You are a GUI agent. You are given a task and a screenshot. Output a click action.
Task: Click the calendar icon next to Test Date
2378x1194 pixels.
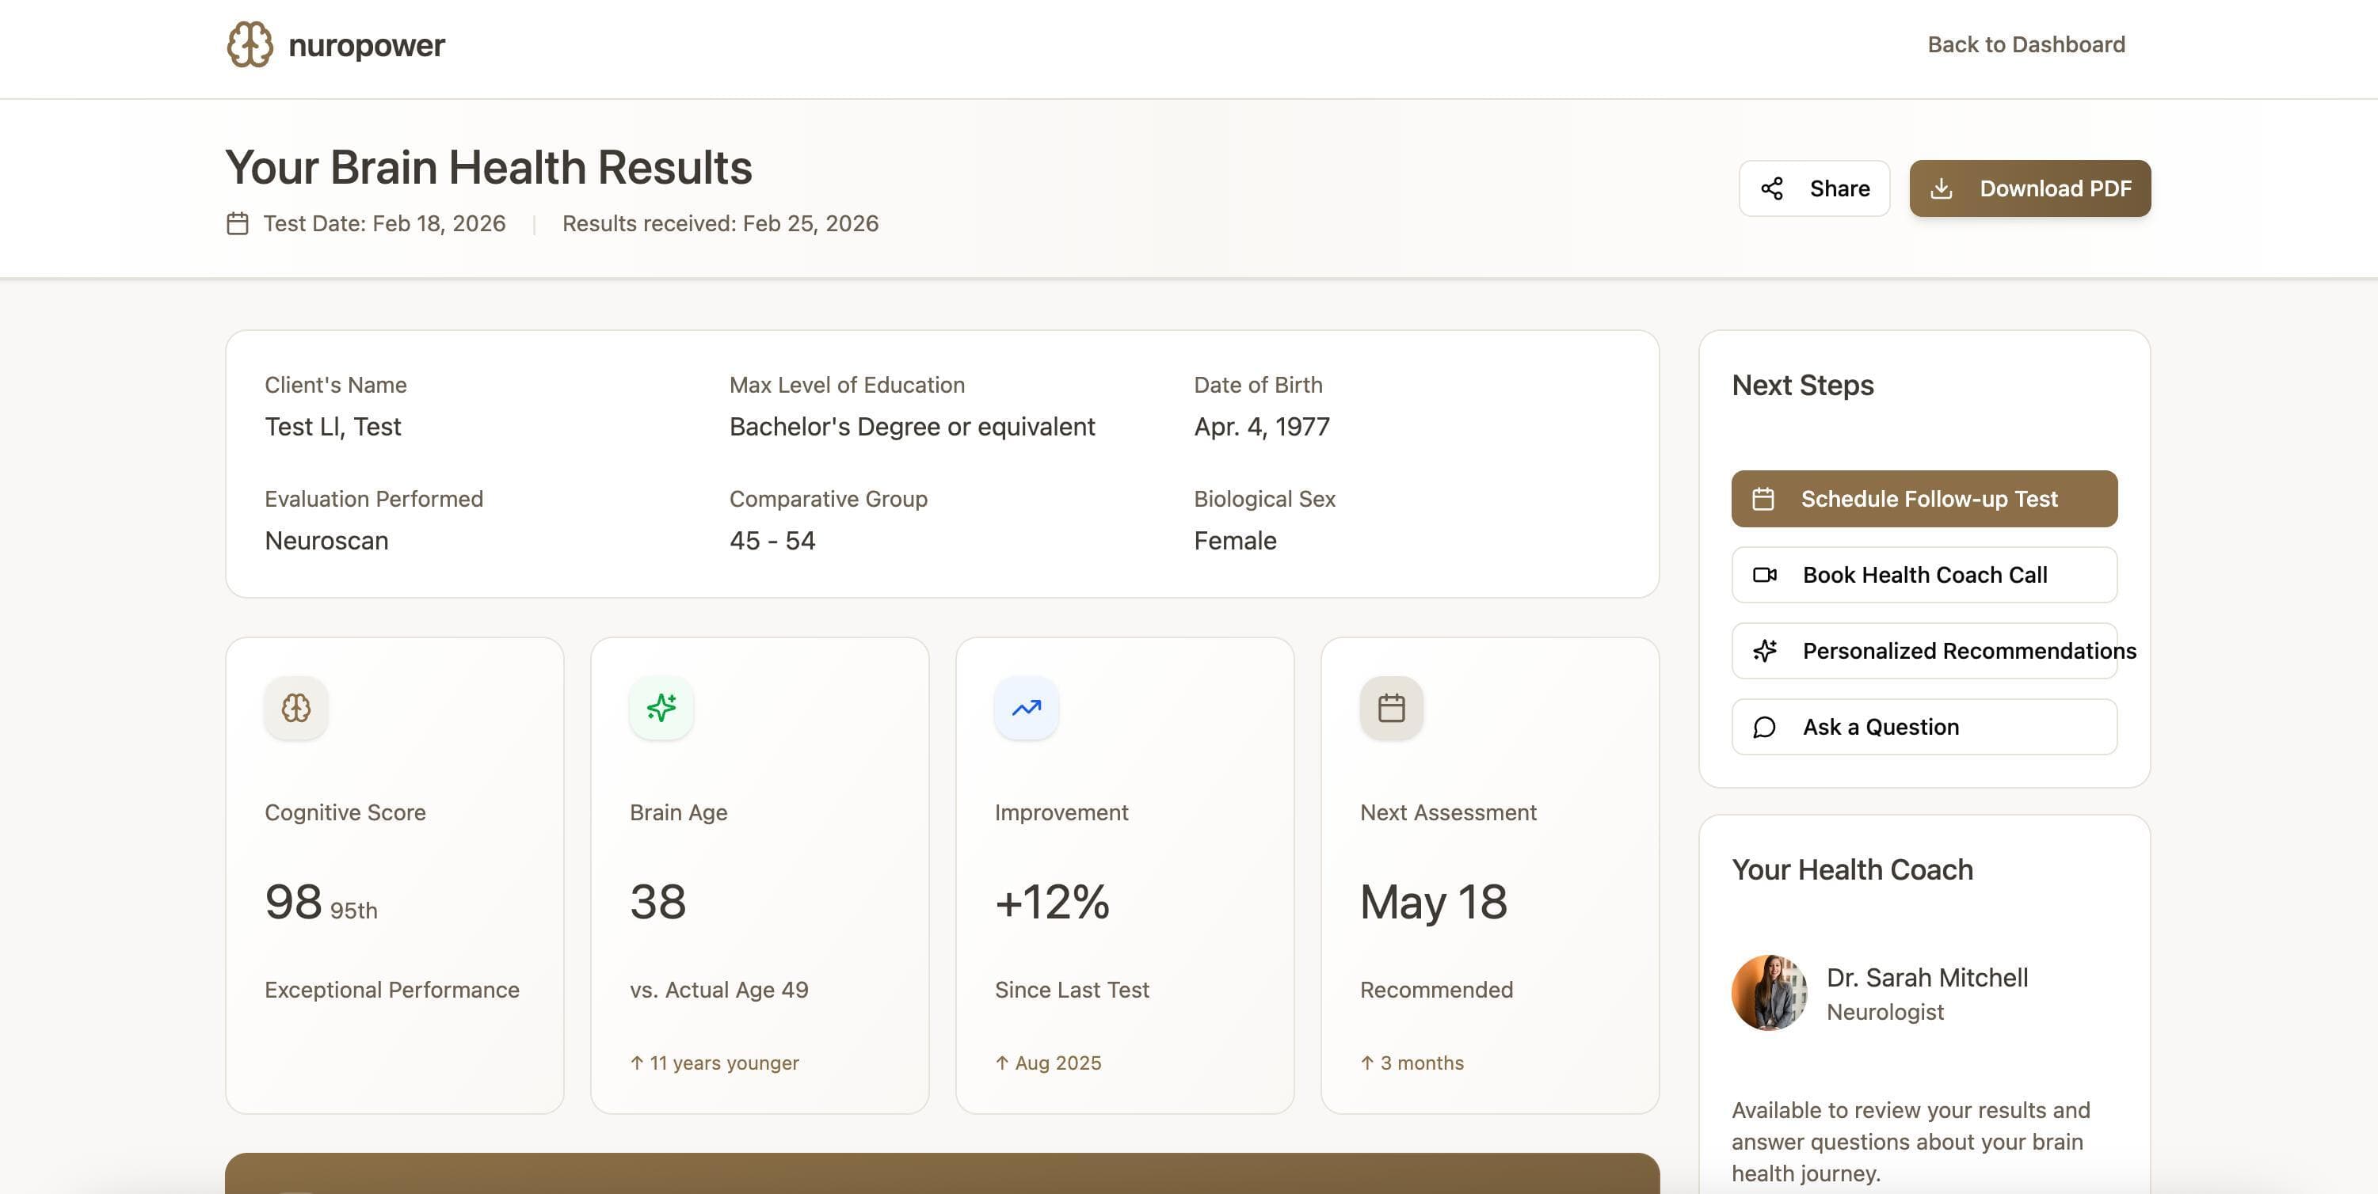pyautogui.click(x=238, y=222)
